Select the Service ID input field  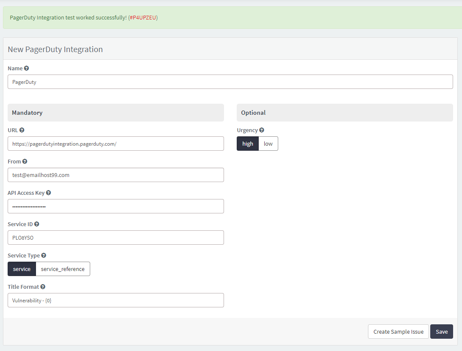tap(116, 238)
